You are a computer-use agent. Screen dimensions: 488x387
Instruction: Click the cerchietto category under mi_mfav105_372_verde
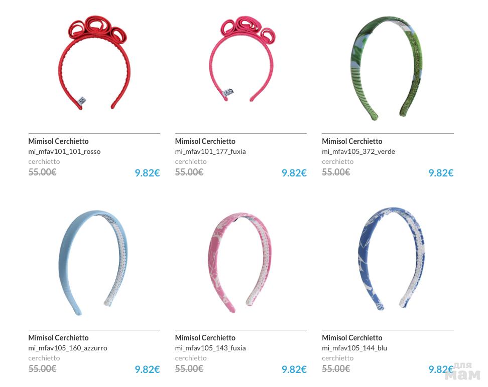tap(338, 161)
